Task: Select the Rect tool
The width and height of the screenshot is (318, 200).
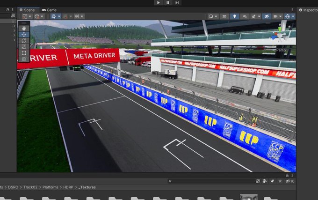Action: 24,53
